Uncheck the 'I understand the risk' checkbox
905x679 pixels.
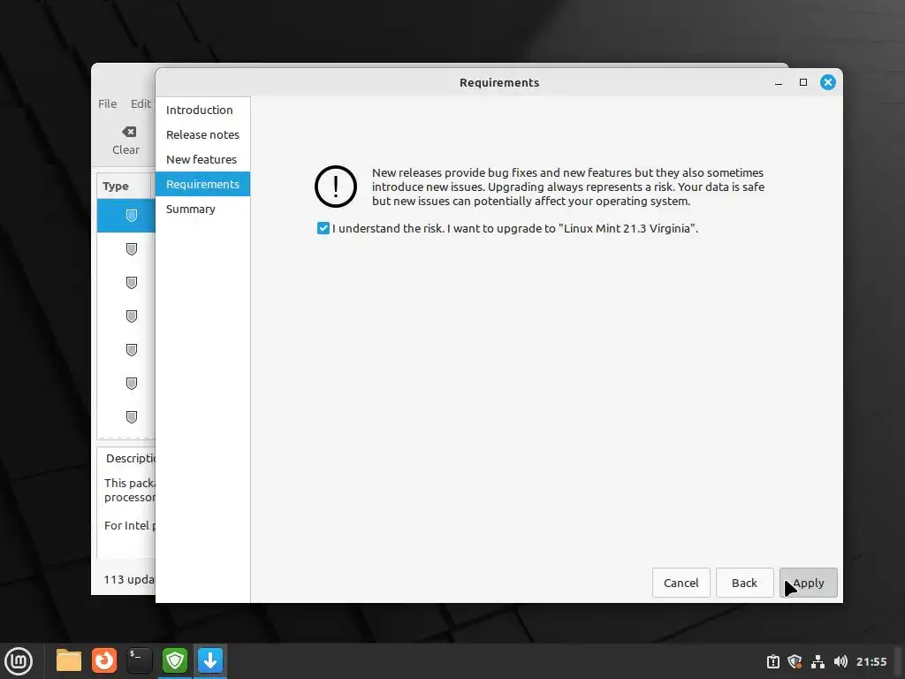coord(323,228)
